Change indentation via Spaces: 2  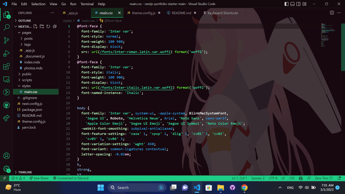pos(258,178)
